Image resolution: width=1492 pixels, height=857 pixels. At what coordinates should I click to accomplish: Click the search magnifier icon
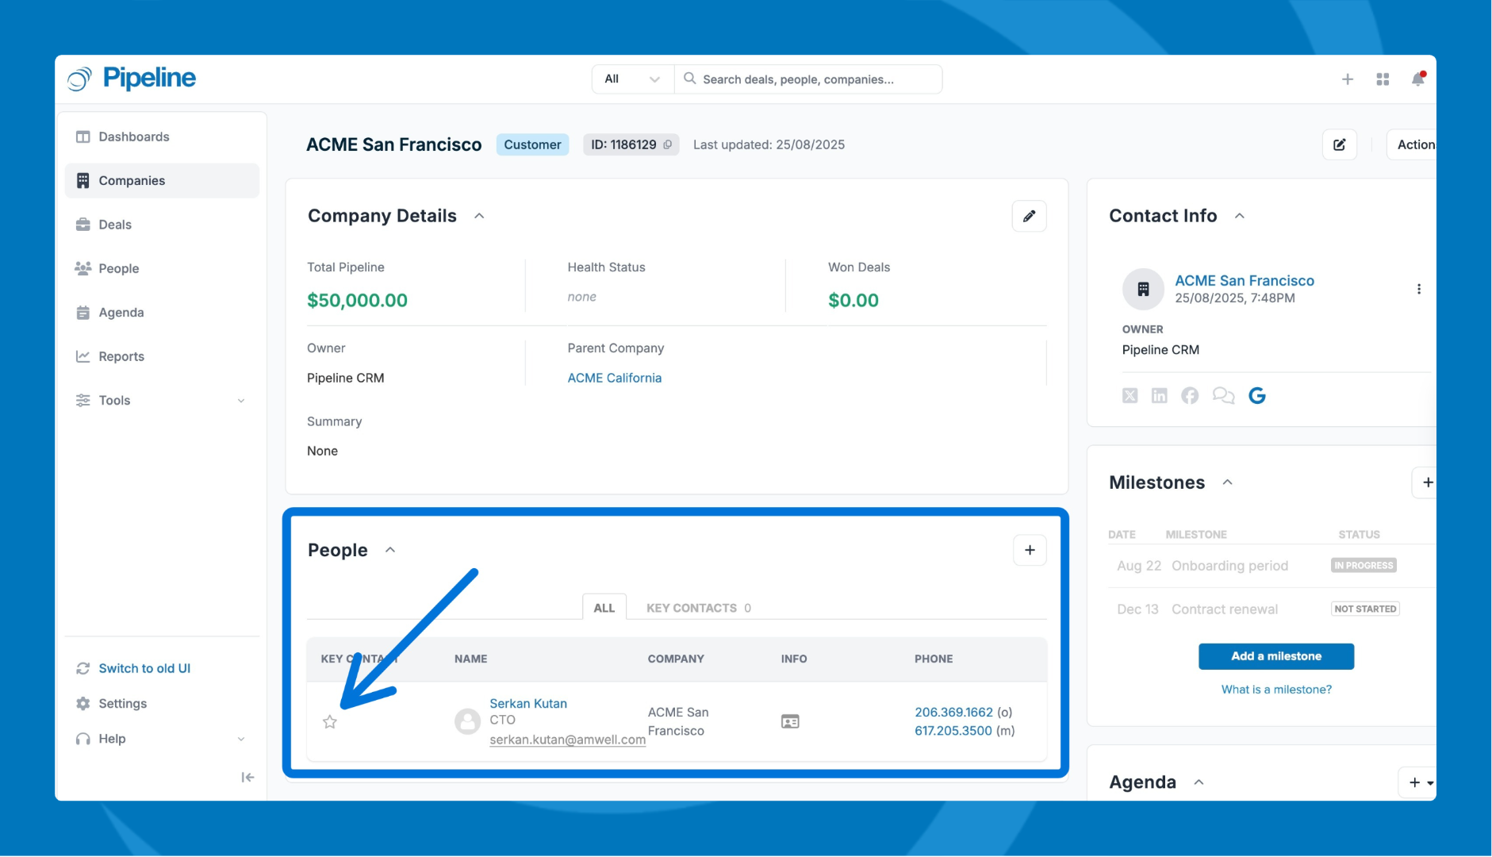pyautogui.click(x=689, y=79)
